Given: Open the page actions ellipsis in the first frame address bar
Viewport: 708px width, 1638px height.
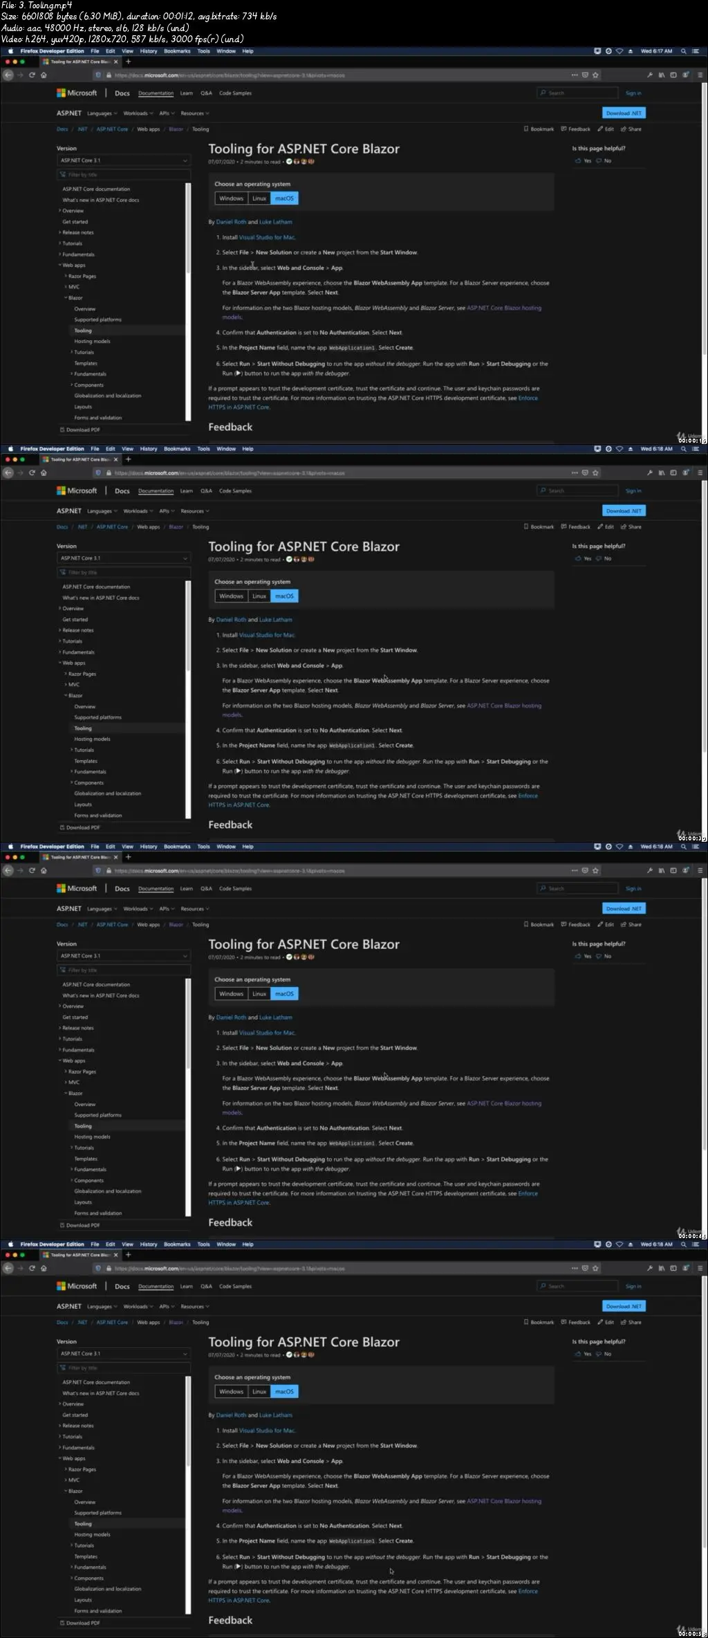Looking at the screenshot, I should point(575,75).
